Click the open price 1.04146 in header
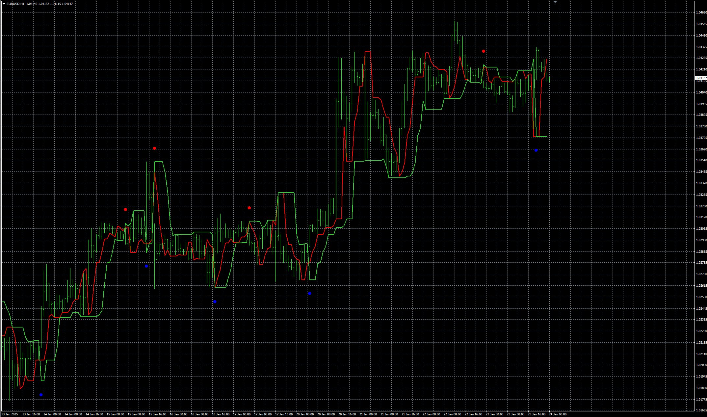Image resolution: width=707 pixels, height=417 pixels. pyautogui.click(x=32, y=4)
